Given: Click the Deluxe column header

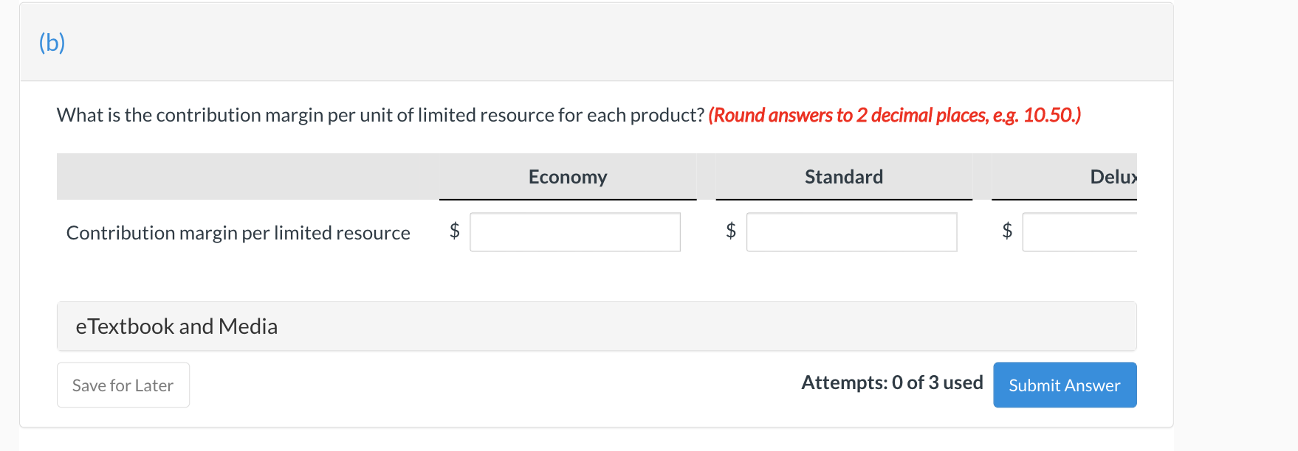Looking at the screenshot, I should click(x=1113, y=177).
